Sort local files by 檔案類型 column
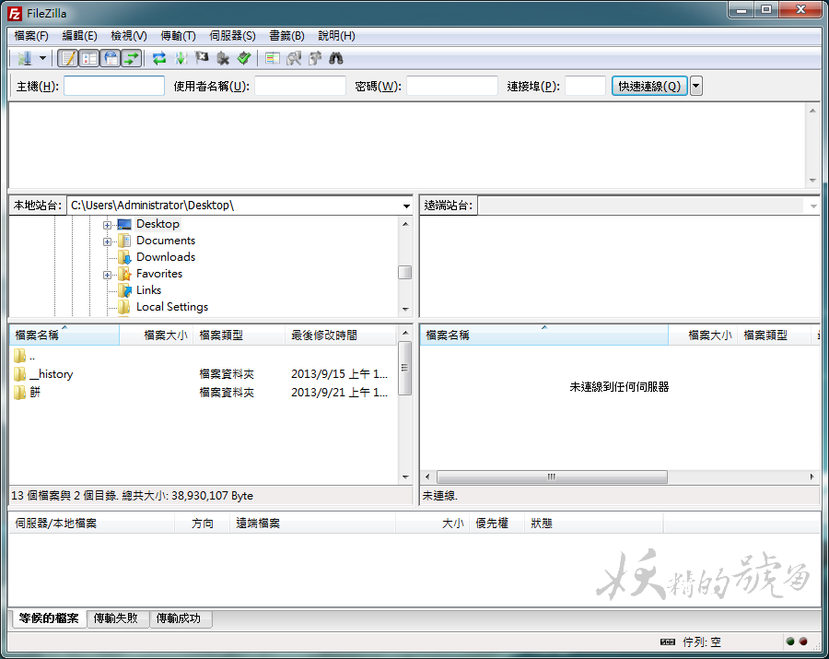829x659 pixels. tap(239, 335)
